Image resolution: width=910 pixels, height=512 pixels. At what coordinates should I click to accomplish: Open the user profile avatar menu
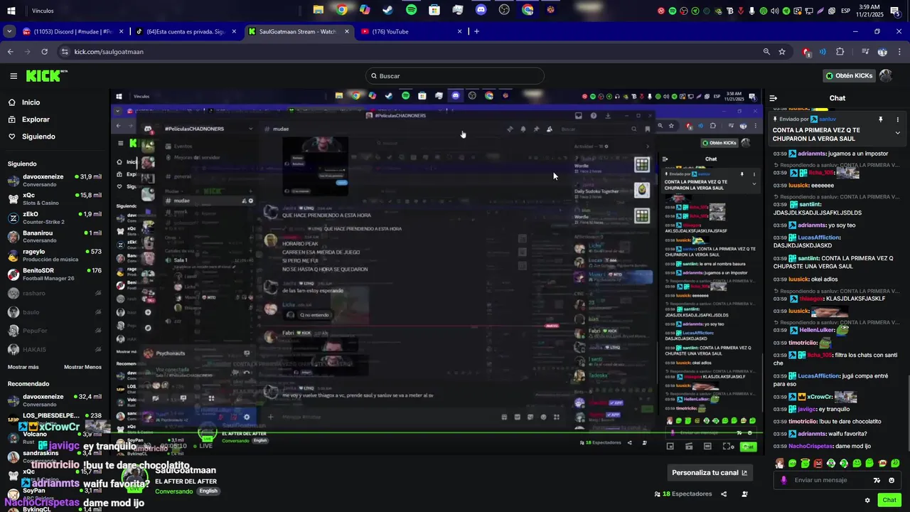pos(886,75)
